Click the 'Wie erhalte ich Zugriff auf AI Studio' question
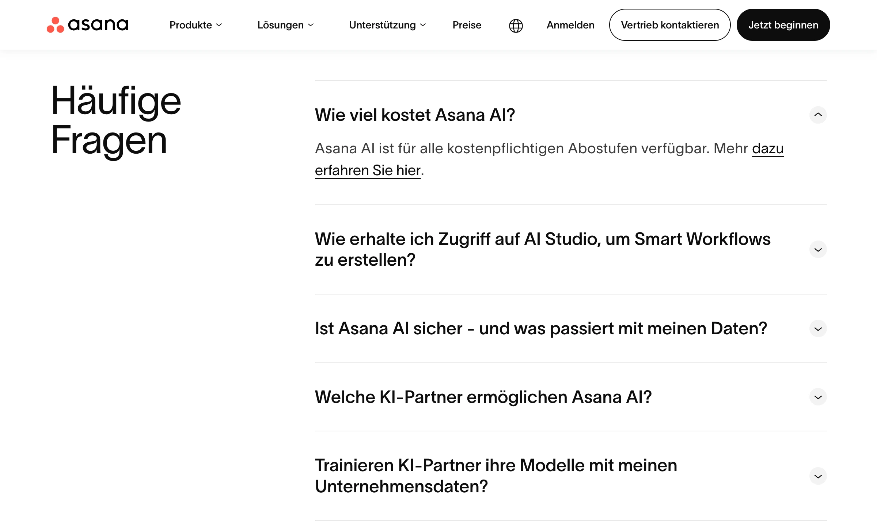This screenshot has width=877, height=527. tap(543, 249)
